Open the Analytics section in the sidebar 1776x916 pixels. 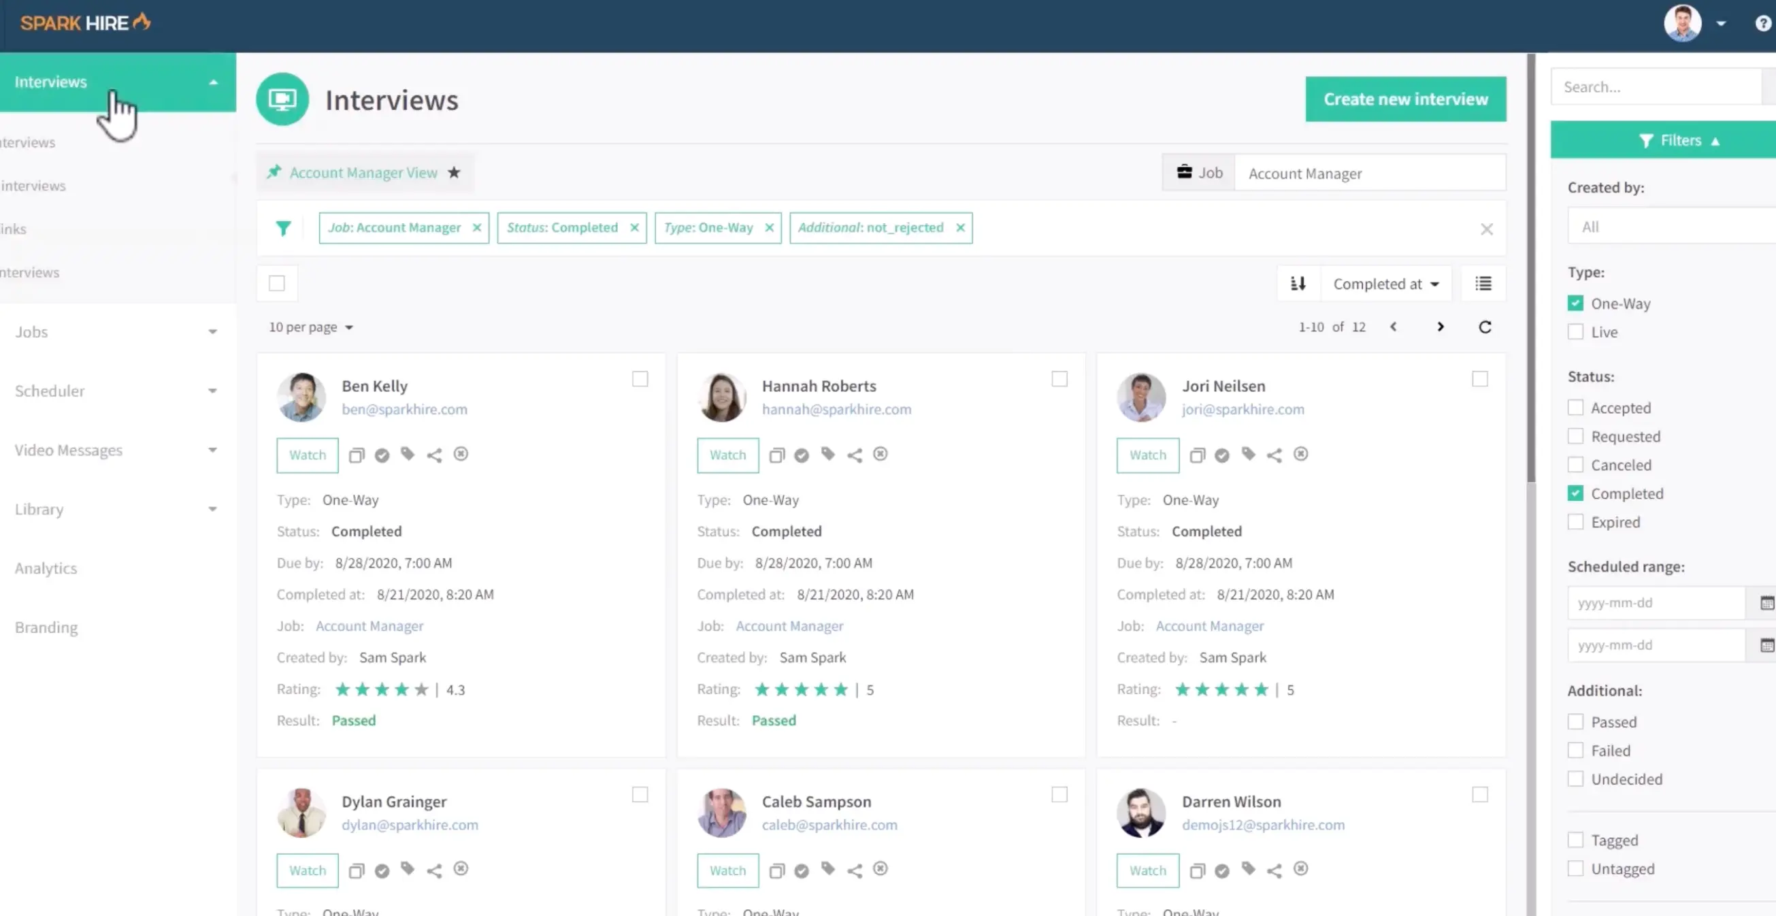46,568
